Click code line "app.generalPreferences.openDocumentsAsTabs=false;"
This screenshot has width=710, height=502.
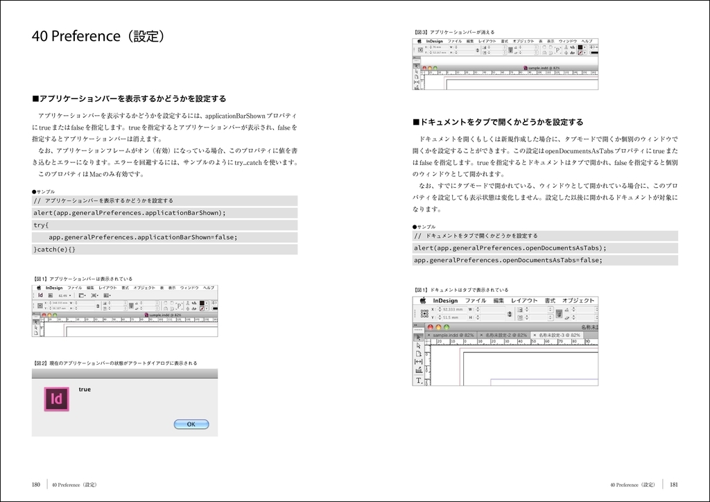(545, 260)
